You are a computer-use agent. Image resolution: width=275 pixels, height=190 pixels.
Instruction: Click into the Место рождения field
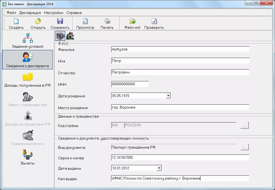pos(180,107)
